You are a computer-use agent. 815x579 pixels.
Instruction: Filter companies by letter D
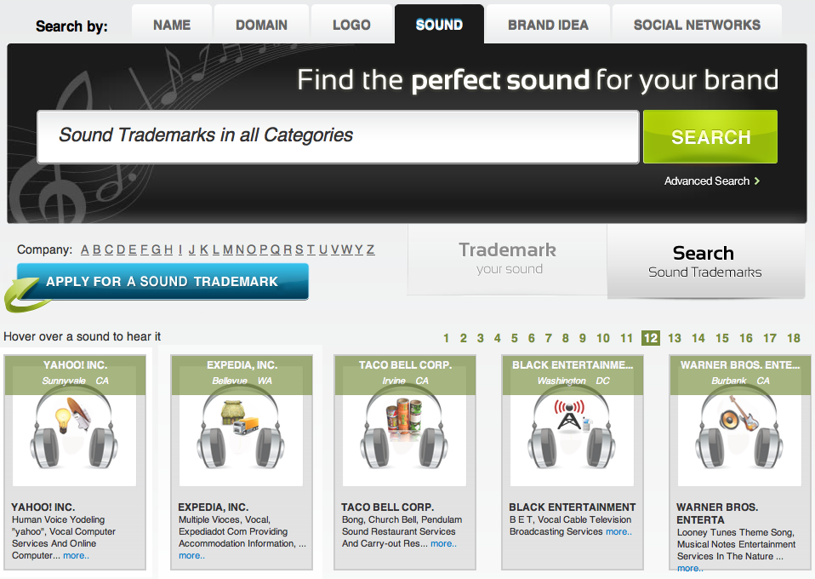(x=121, y=249)
